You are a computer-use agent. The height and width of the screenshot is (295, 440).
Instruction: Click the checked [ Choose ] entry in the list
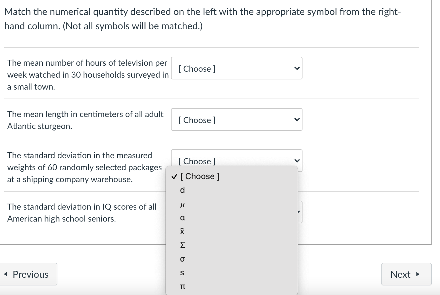200,176
